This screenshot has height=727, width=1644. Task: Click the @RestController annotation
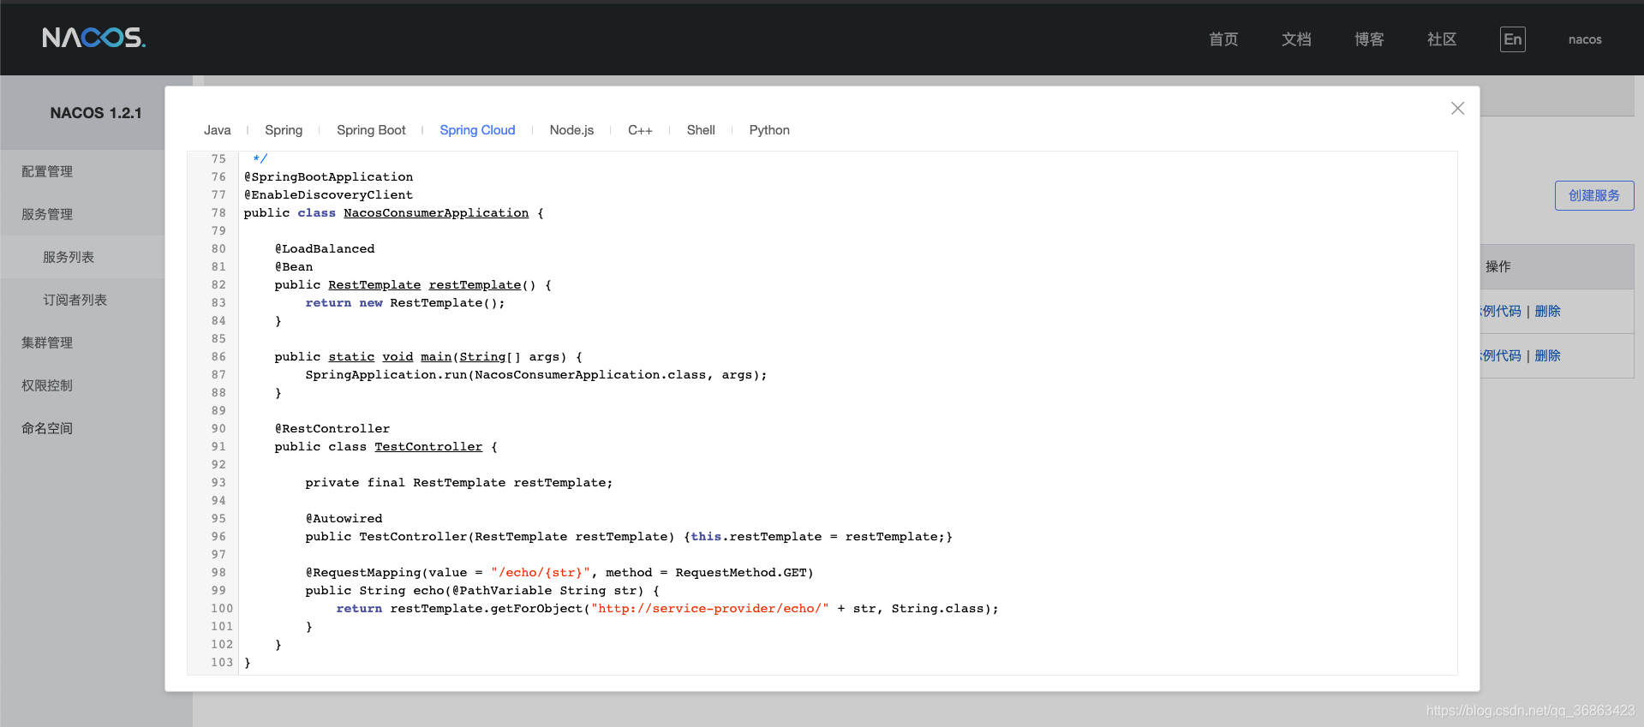click(x=332, y=428)
